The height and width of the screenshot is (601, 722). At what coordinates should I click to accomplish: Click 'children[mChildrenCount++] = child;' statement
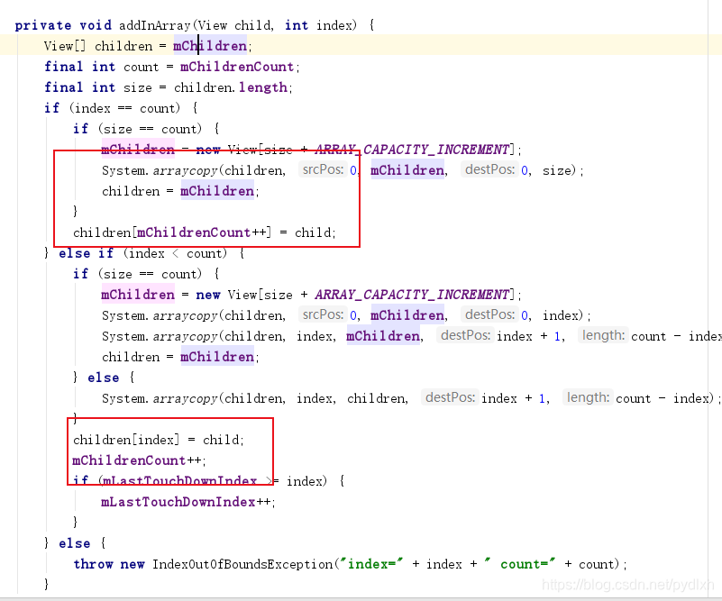click(x=205, y=232)
